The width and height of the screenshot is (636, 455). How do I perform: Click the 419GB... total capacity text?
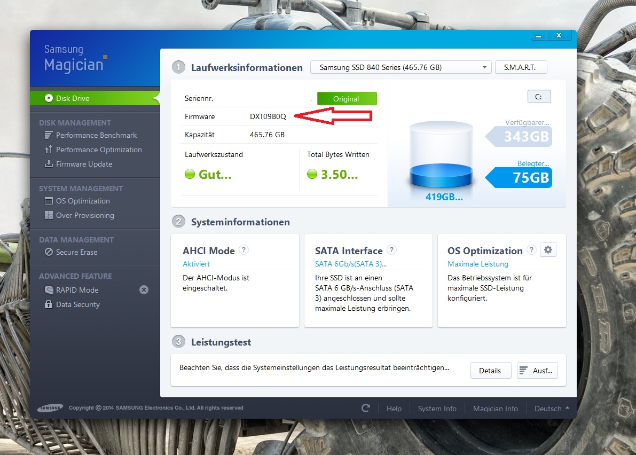coord(444,197)
